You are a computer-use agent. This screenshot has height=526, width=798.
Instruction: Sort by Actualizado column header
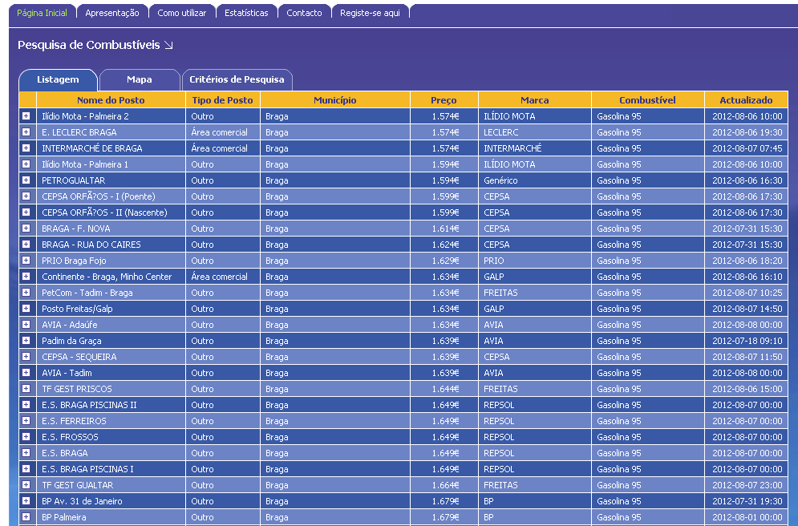(x=746, y=99)
